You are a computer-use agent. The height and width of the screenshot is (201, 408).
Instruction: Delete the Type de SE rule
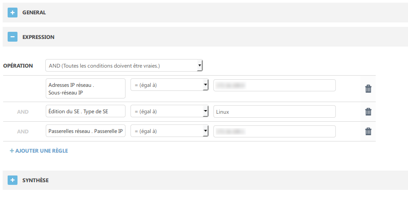point(368,111)
